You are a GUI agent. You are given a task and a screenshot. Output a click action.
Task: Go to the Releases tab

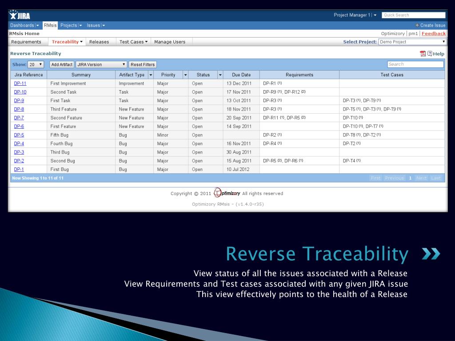click(99, 42)
